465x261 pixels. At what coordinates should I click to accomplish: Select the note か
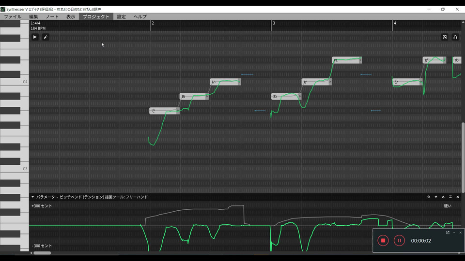click(316, 82)
